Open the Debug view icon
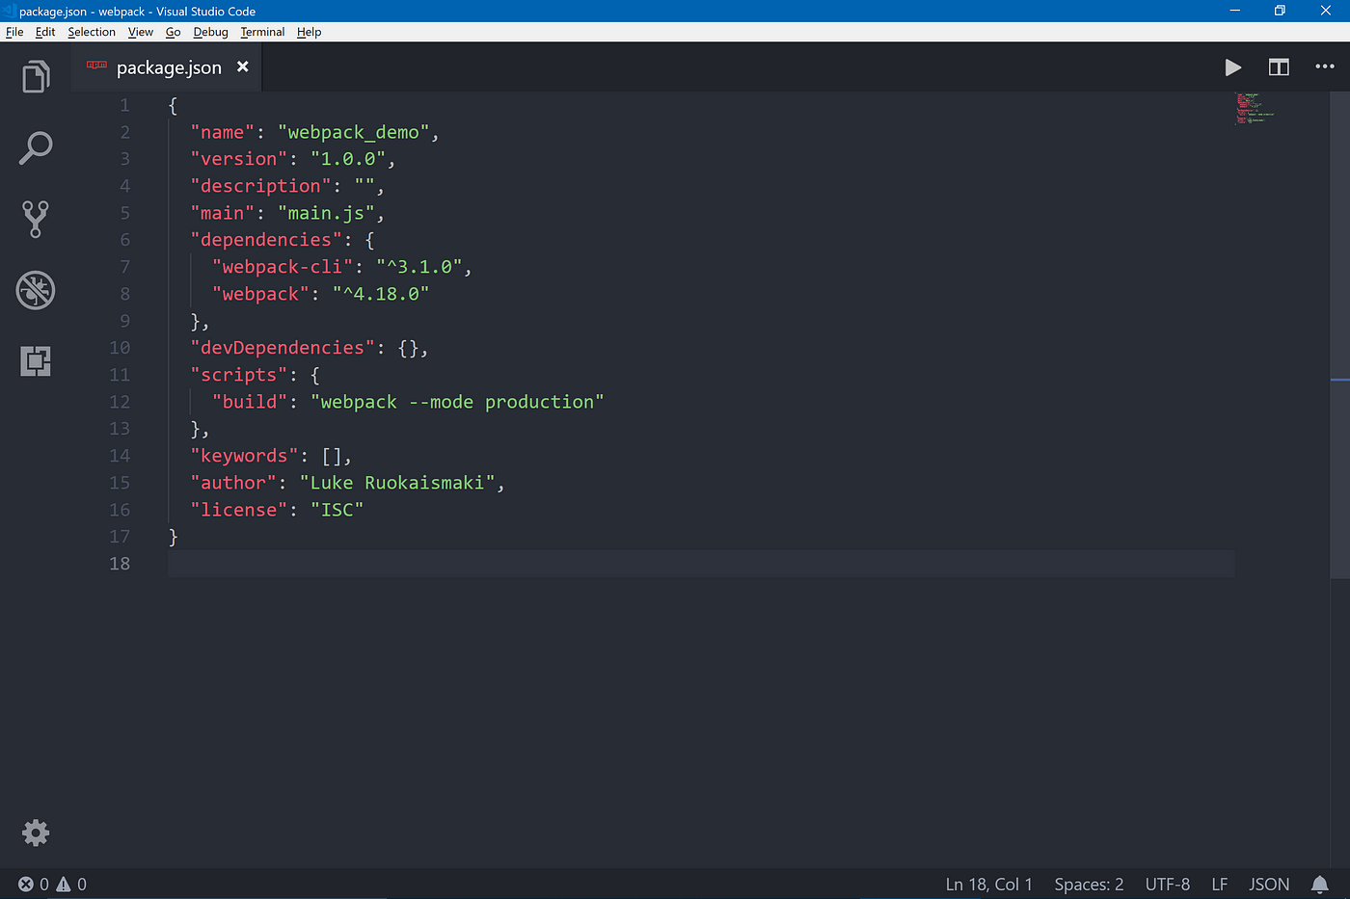 tap(36, 290)
